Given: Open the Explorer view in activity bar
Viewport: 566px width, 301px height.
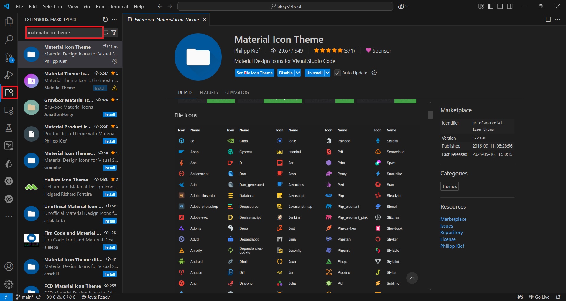Looking at the screenshot, I should coord(9,22).
